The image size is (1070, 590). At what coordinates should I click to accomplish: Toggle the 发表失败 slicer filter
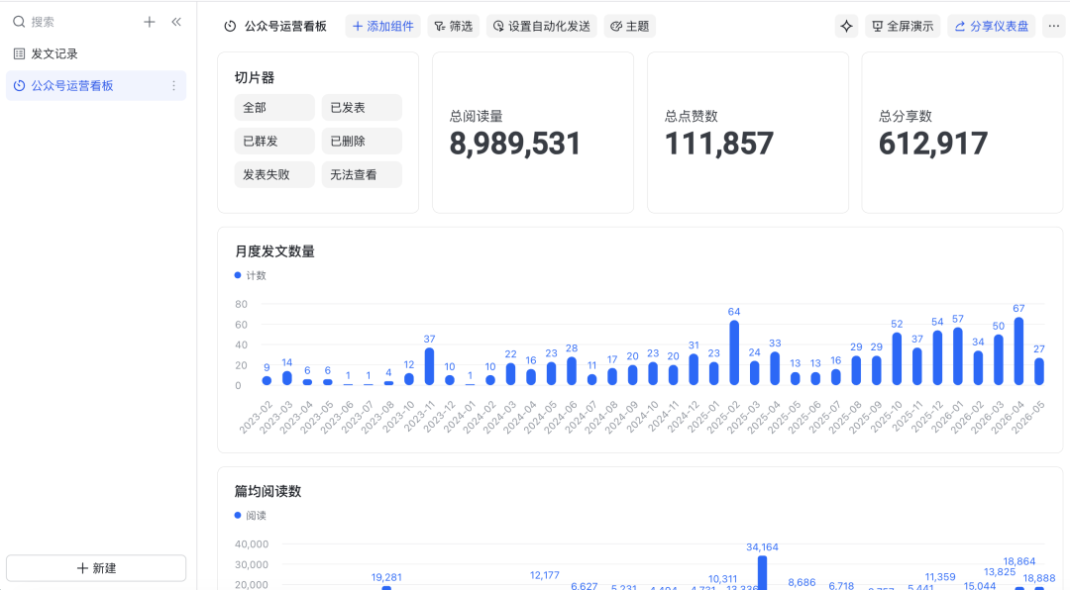274,174
